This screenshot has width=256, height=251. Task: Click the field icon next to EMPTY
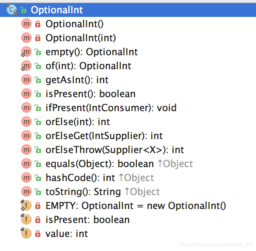(26, 205)
